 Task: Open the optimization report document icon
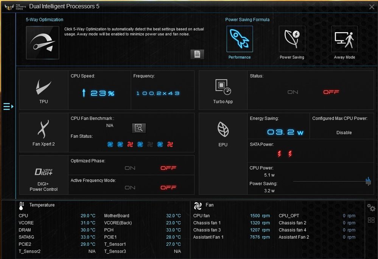pos(197,54)
